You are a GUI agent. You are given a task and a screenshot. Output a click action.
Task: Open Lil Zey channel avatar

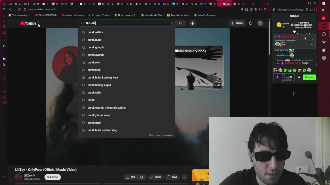point(18,177)
